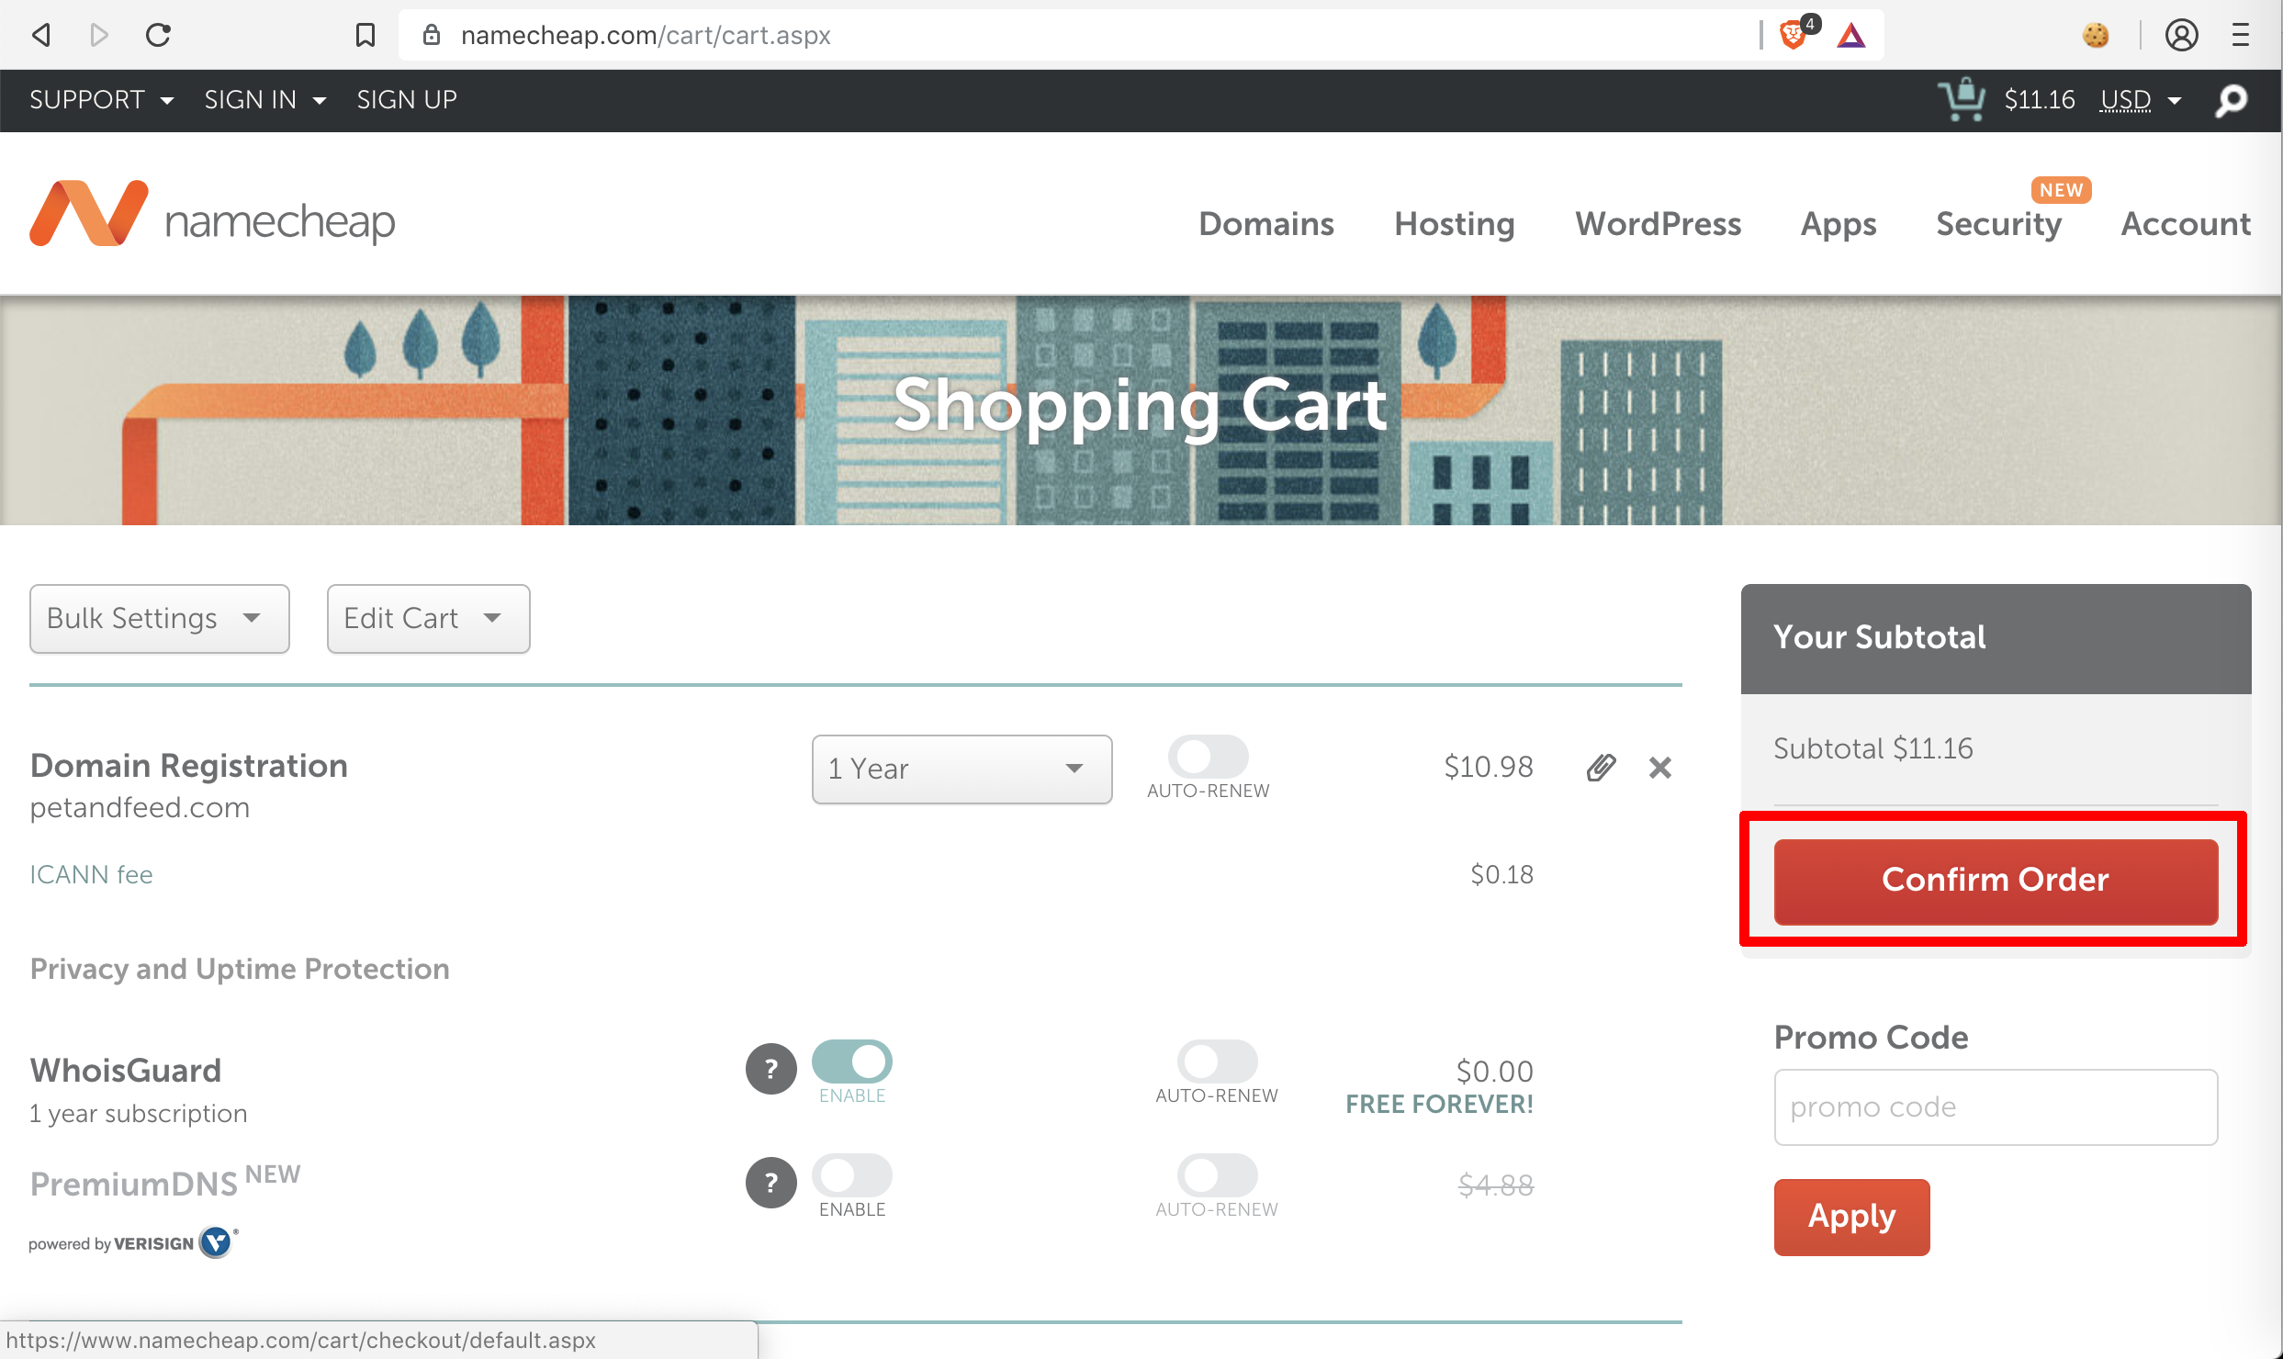Image resolution: width=2283 pixels, height=1359 pixels.
Task: Open the Hosting menu
Action: (1454, 224)
